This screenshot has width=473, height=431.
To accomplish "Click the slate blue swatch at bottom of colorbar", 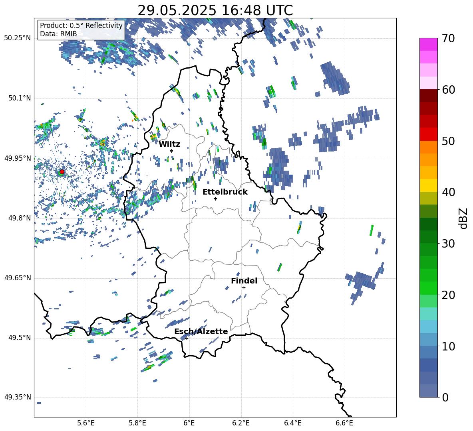I will coord(428,391).
